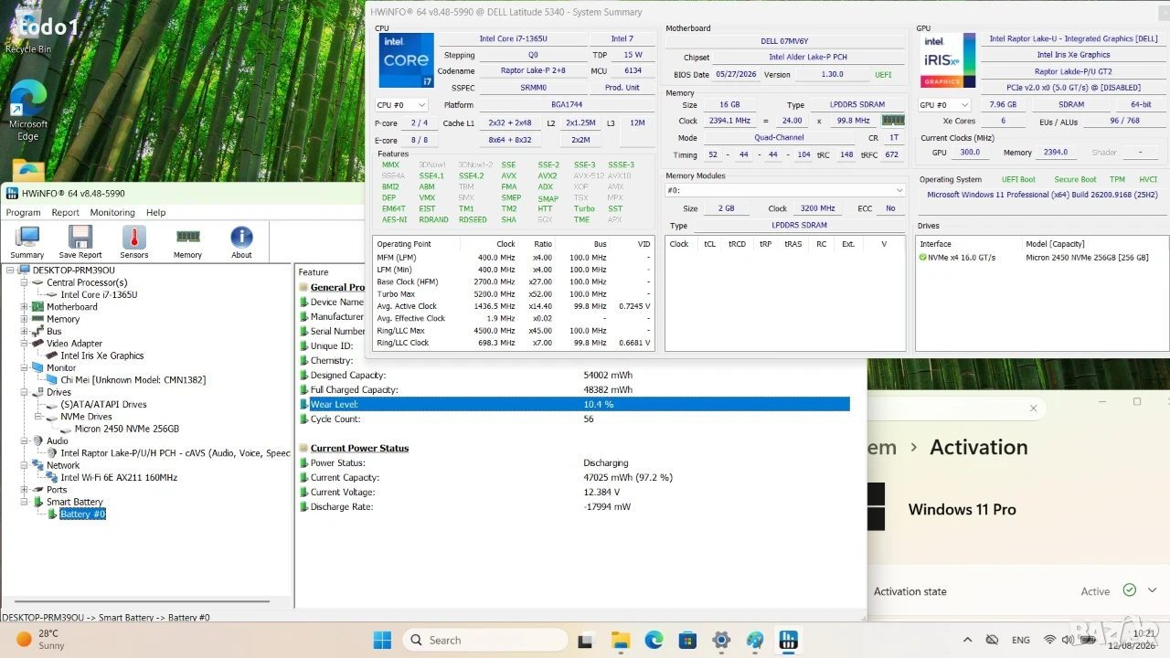Open the Summary toolbar button
Screen dimensions: 1170x658
(x=27, y=242)
